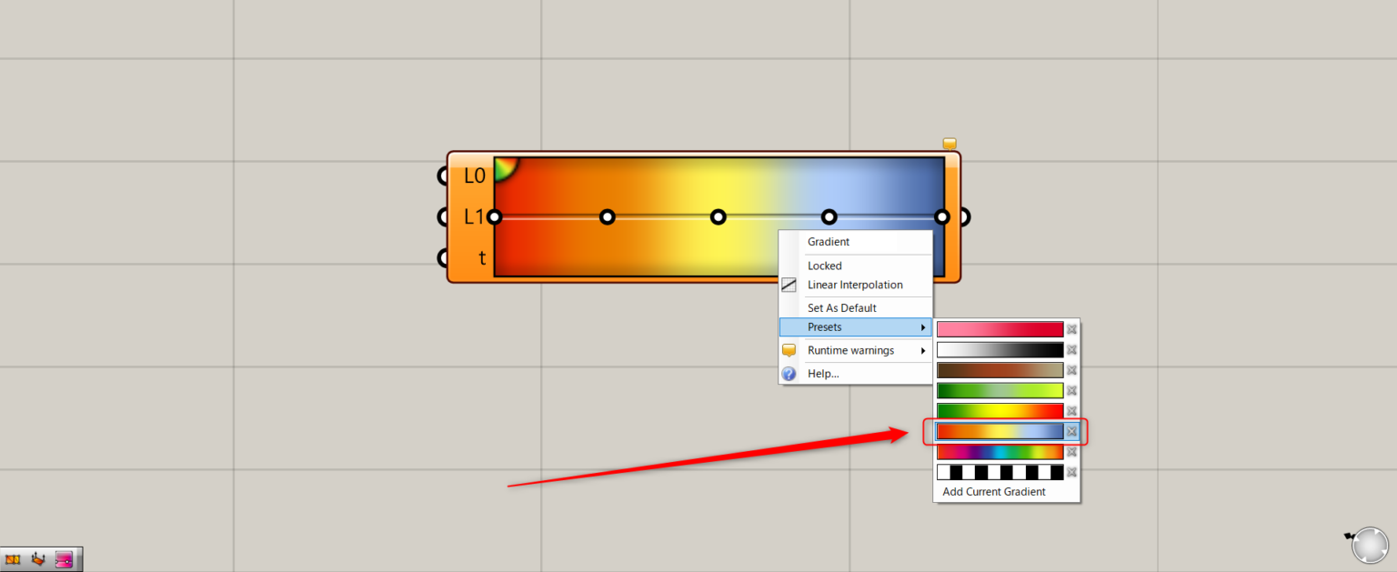1397x572 pixels.
Task: Click the navigation sphere icon at bottom right
Action: click(x=1369, y=545)
